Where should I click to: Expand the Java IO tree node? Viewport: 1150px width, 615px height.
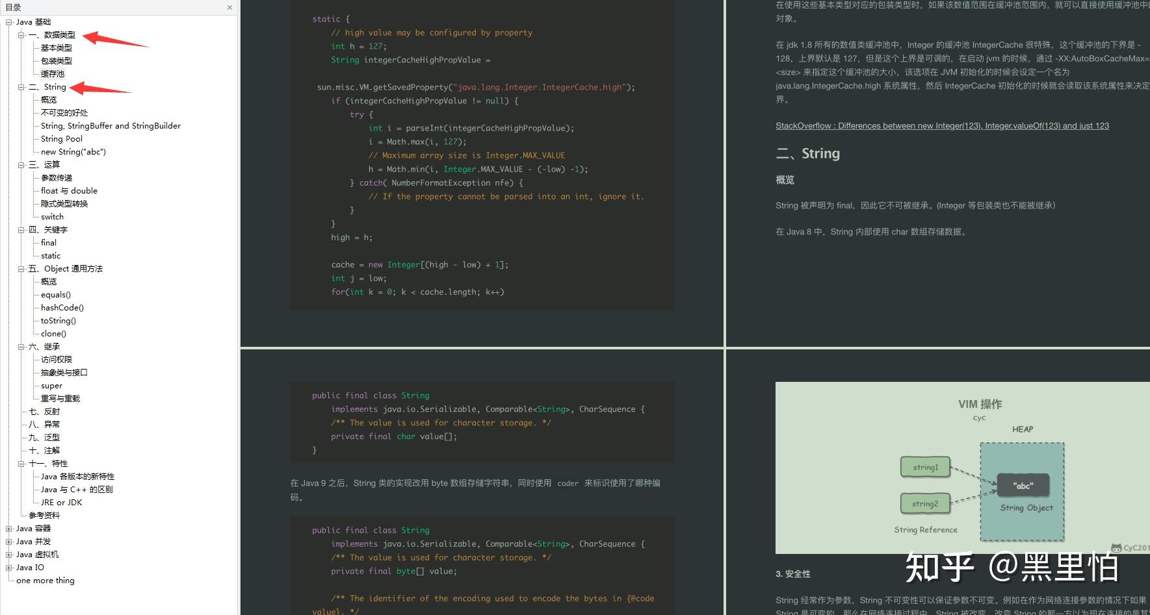pos(9,568)
